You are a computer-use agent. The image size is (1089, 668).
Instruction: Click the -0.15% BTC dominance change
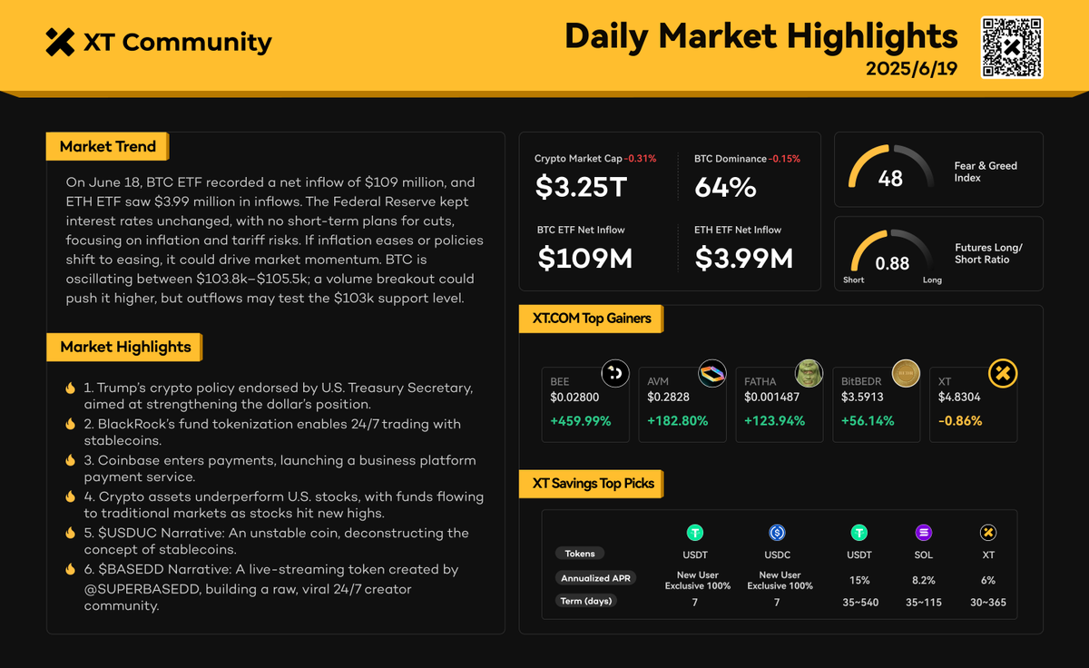click(x=783, y=159)
